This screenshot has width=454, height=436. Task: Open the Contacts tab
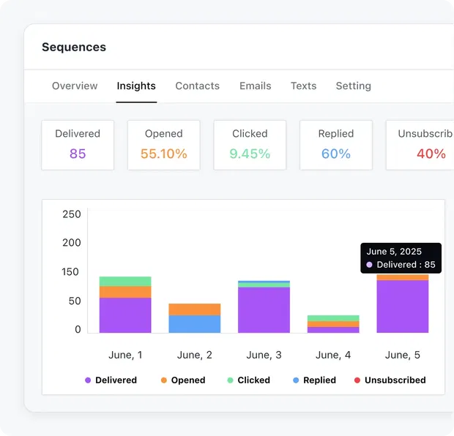pyautogui.click(x=197, y=86)
